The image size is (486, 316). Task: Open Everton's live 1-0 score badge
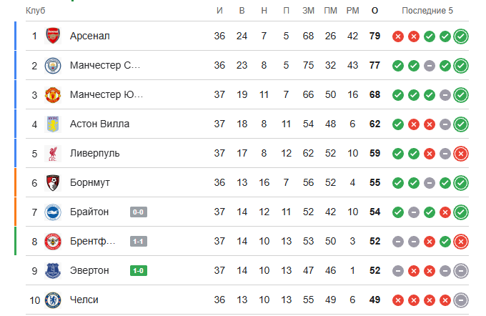pyautogui.click(x=138, y=271)
